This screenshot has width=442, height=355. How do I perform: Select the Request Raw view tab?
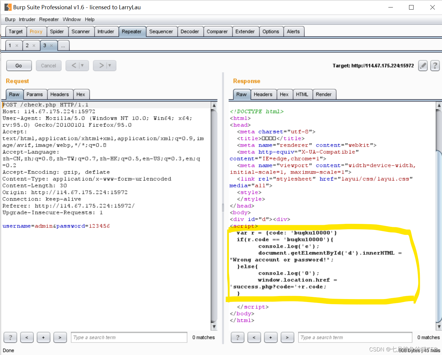pyautogui.click(x=14, y=94)
